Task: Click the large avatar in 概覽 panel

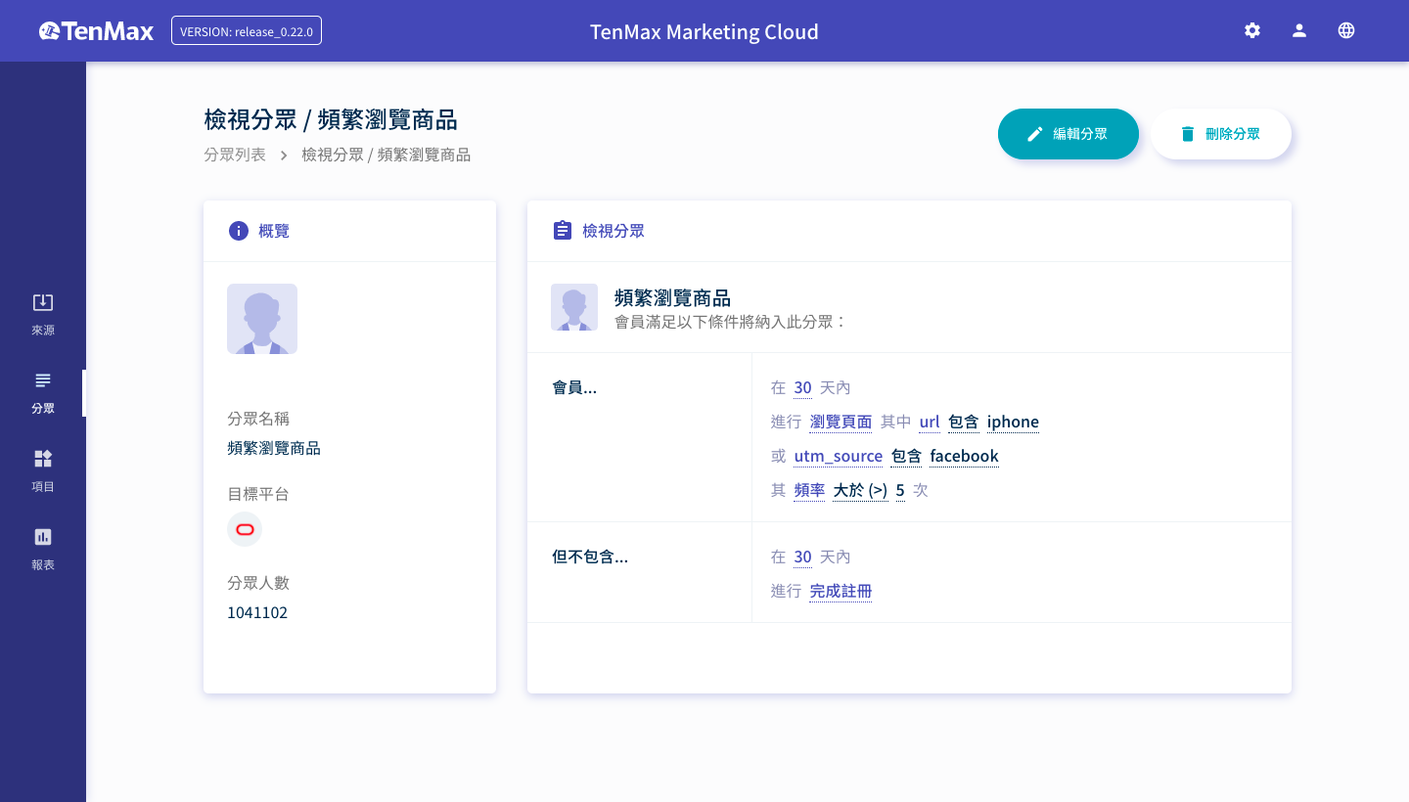Action: click(x=262, y=319)
